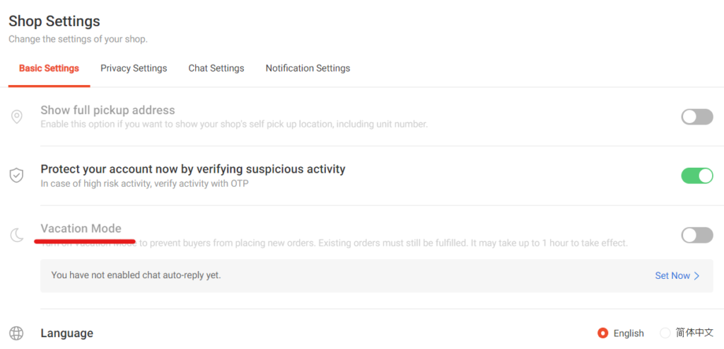Open the Basic Settings tab
Screen dimensions: 724x349
click(x=49, y=69)
